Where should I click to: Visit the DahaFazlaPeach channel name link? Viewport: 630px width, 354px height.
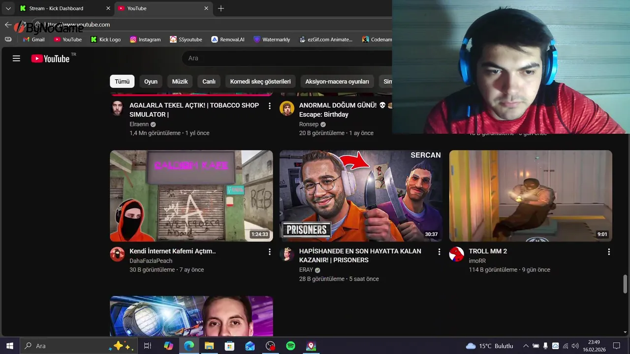coord(151,261)
